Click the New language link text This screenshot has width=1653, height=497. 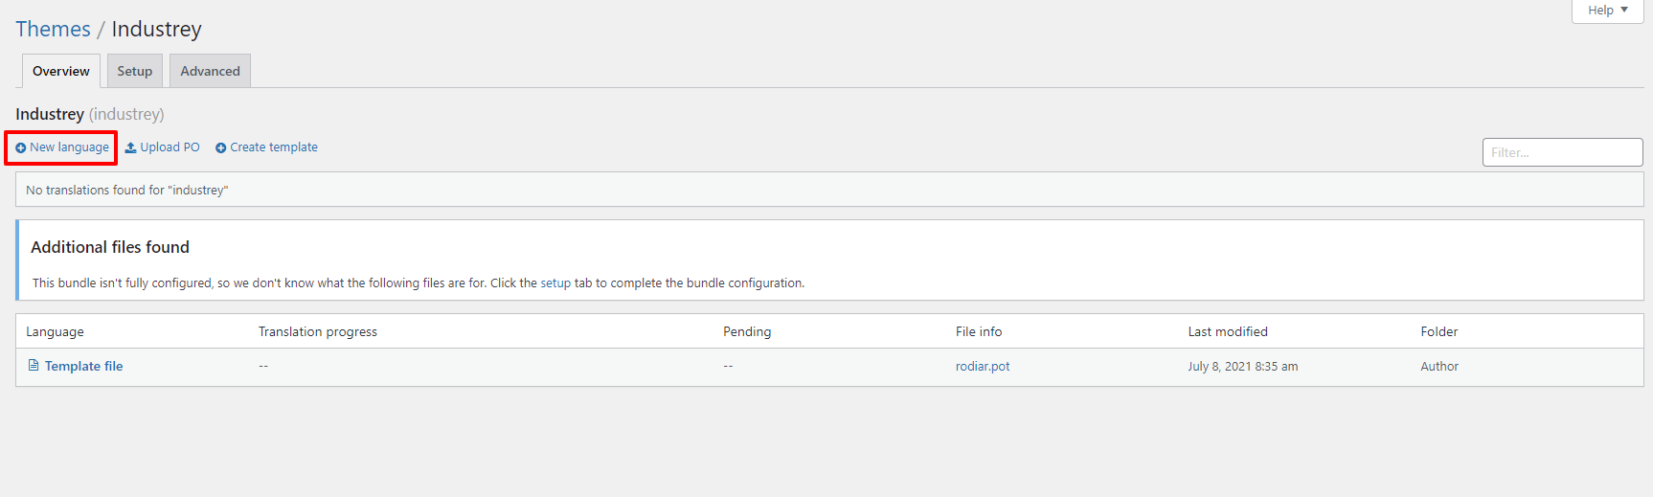tap(69, 147)
